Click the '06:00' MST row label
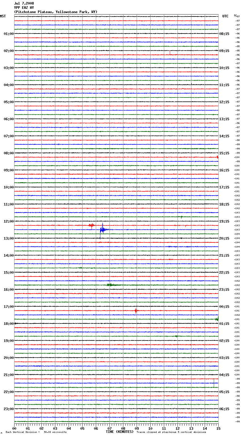Image resolution: width=241 pixels, height=436 pixels. point(9,119)
